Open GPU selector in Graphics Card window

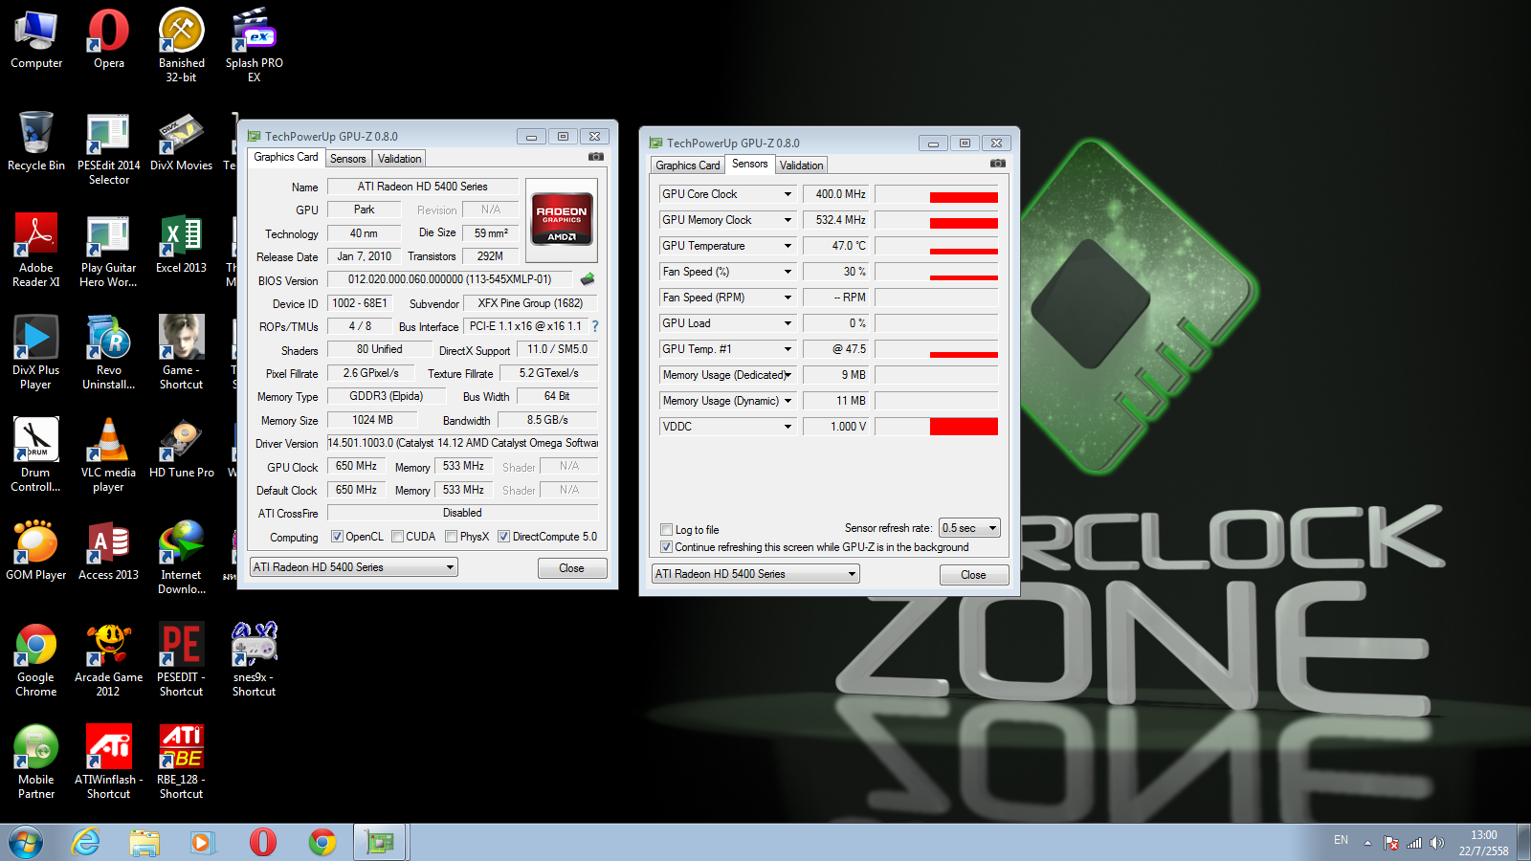[354, 567]
